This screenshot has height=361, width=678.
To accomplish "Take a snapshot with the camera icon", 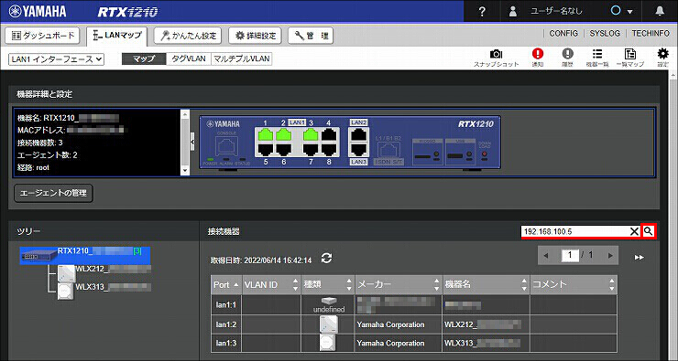I will [x=496, y=54].
